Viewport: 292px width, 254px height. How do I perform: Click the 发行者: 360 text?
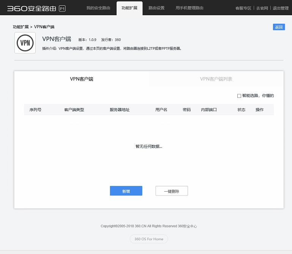(111, 40)
